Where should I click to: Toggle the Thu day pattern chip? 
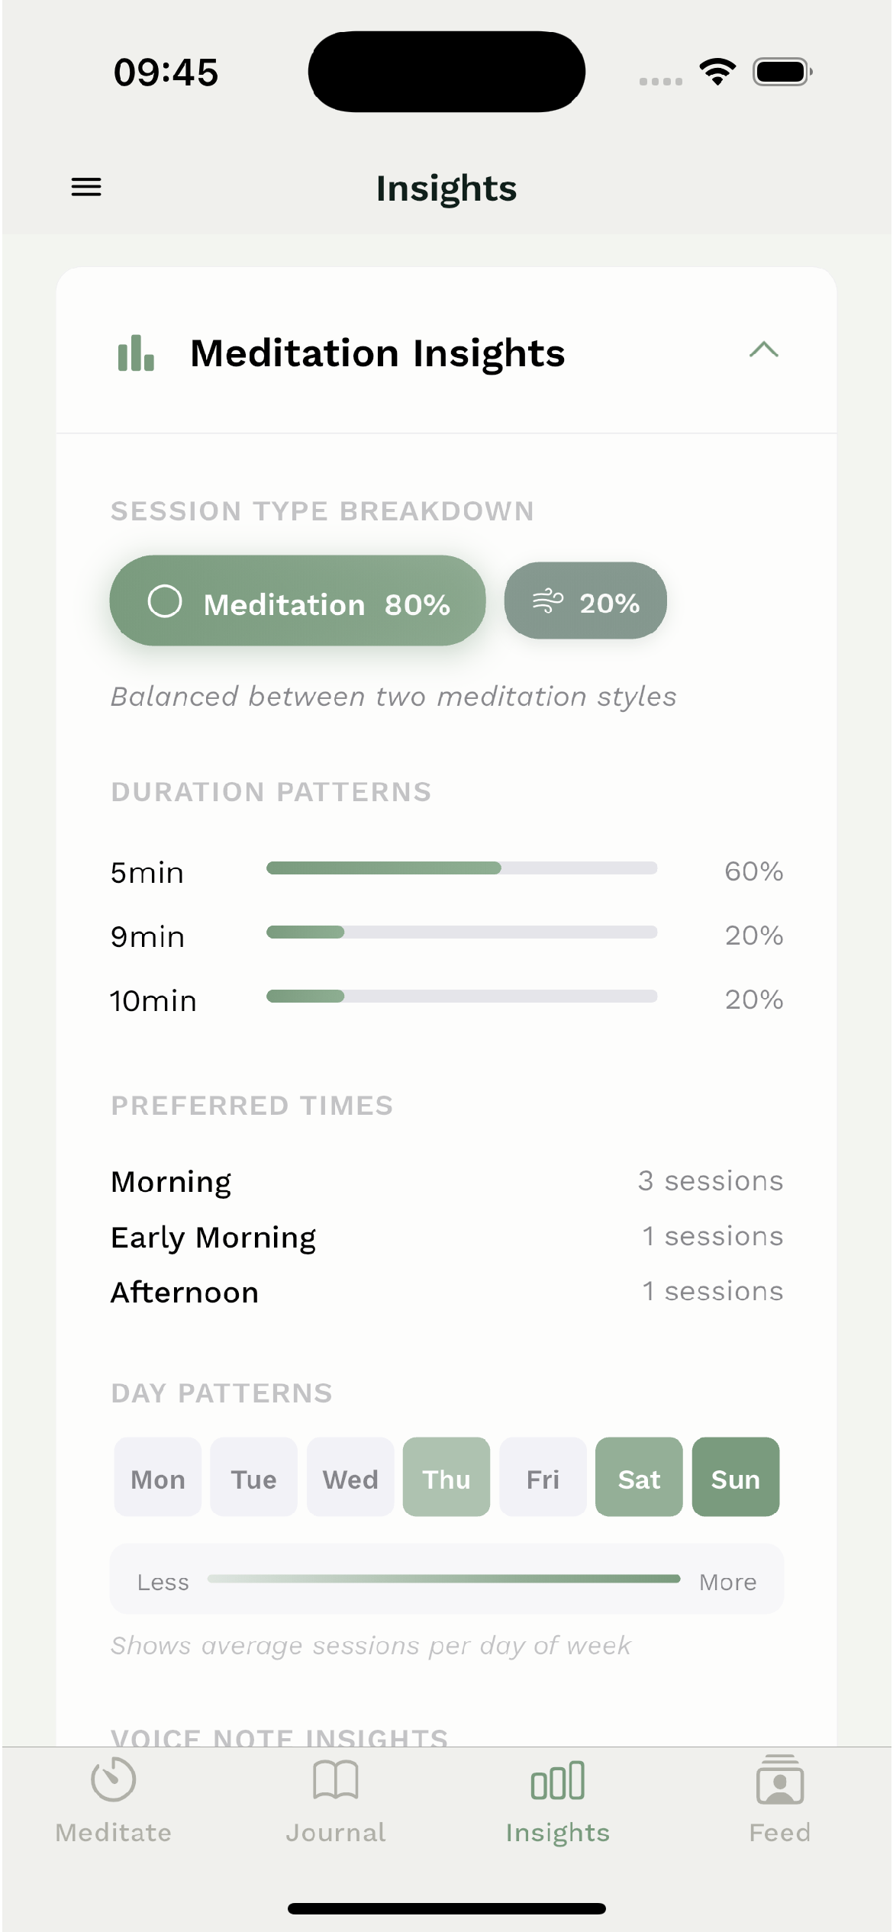[446, 1477]
